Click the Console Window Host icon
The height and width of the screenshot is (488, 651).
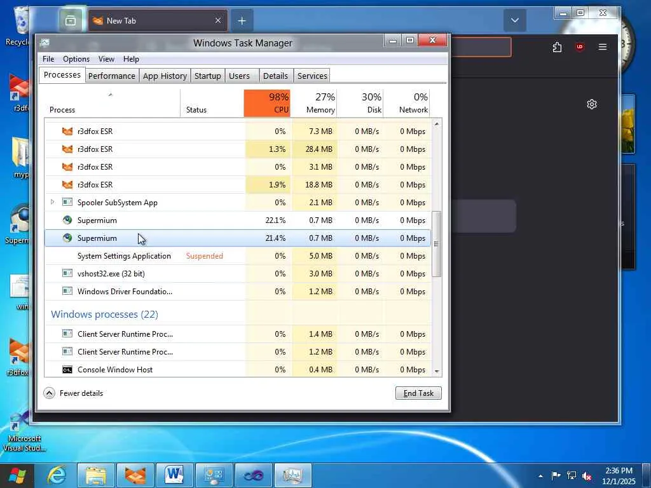point(67,369)
